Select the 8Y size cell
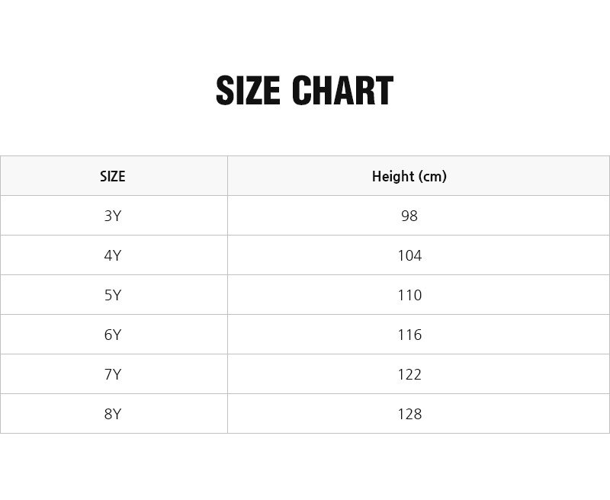Screen dimensions: 610x500 pos(113,414)
